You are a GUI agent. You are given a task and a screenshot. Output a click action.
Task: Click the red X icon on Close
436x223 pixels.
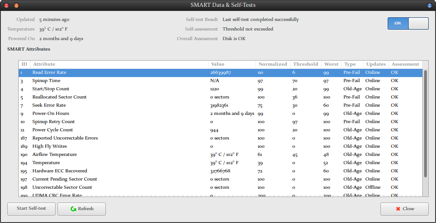pyautogui.click(x=398, y=209)
